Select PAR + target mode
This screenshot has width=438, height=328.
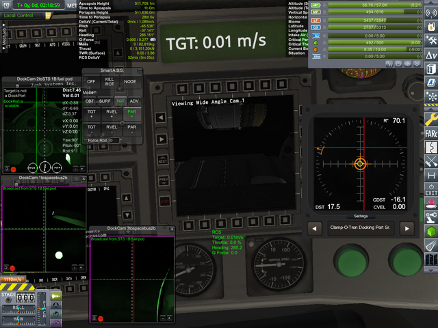tap(131, 113)
